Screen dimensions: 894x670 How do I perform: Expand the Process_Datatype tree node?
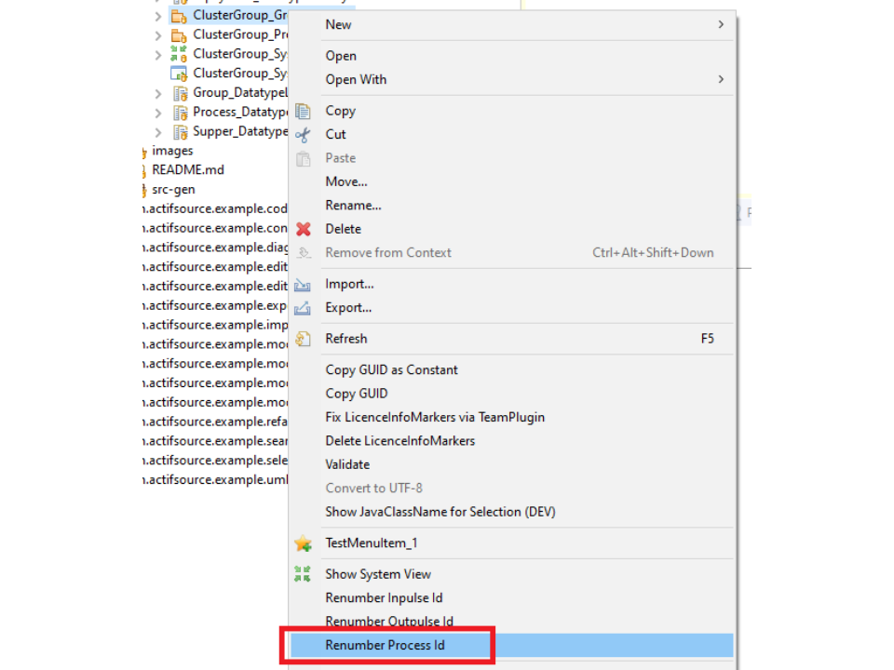[x=157, y=113]
